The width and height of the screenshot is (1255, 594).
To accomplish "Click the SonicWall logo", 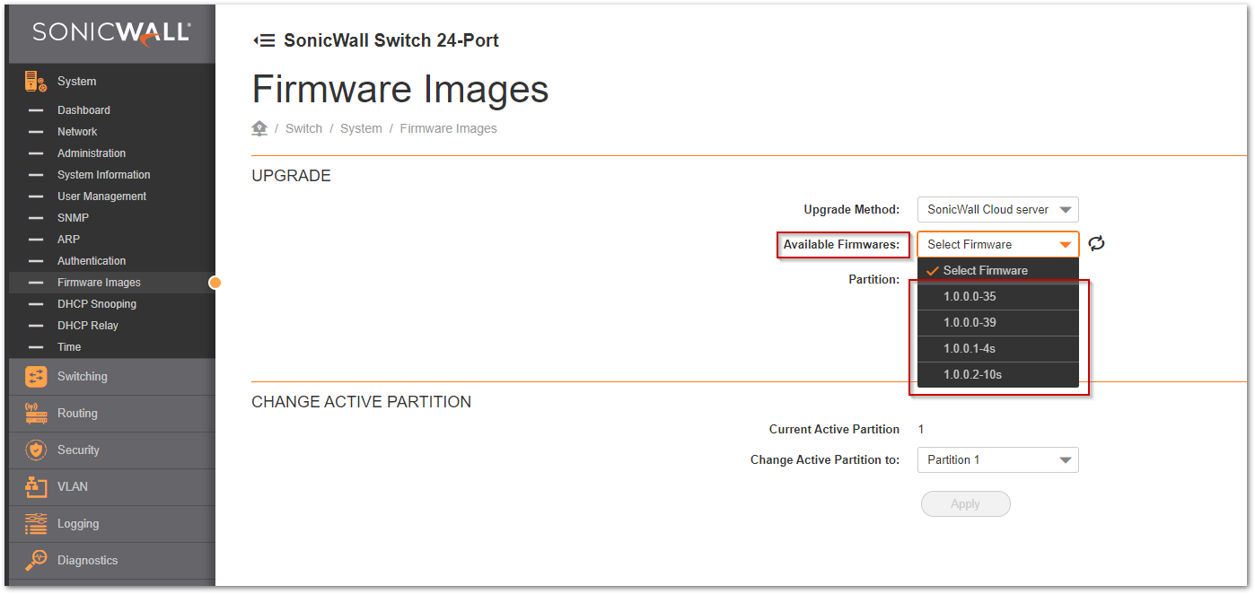I will (x=111, y=32).
